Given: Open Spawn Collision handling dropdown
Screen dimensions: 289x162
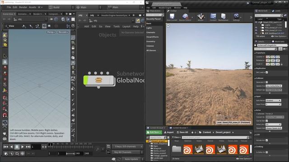Looking at the screenshot, I should [x=274, y=128].
